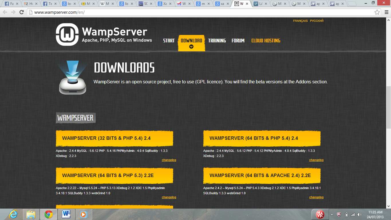Viewport: 391px width, 220px height.
Task: Open the Forum menu item
Action: click(x=238, y=41)
